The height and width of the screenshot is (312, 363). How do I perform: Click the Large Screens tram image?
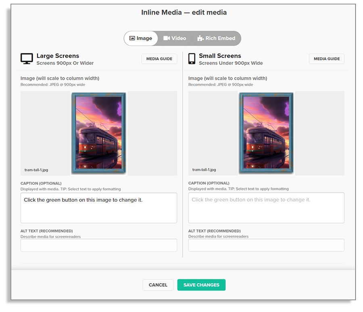pos(99,133)
